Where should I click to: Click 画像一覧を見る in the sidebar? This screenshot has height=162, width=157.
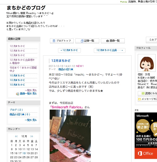click(28, 93)
